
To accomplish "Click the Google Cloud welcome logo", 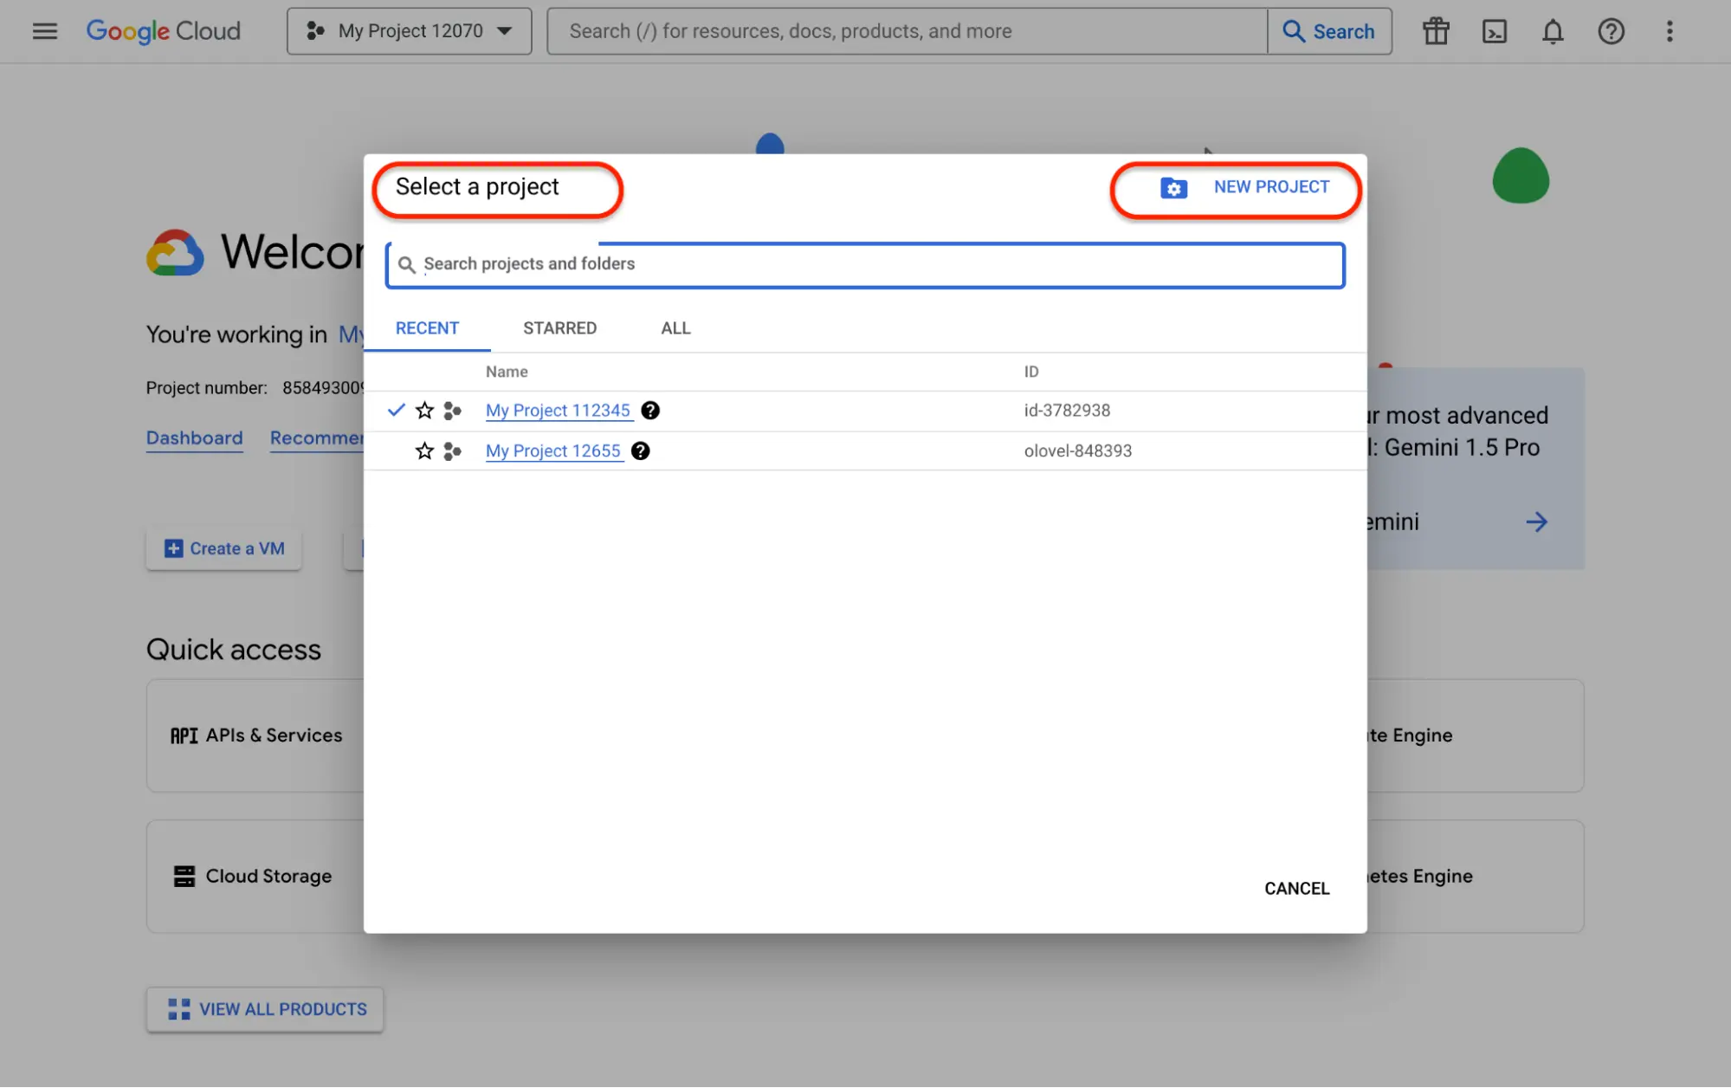I will tap(175, 253).
